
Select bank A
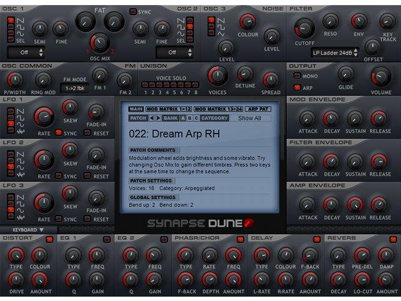(183, 118)
